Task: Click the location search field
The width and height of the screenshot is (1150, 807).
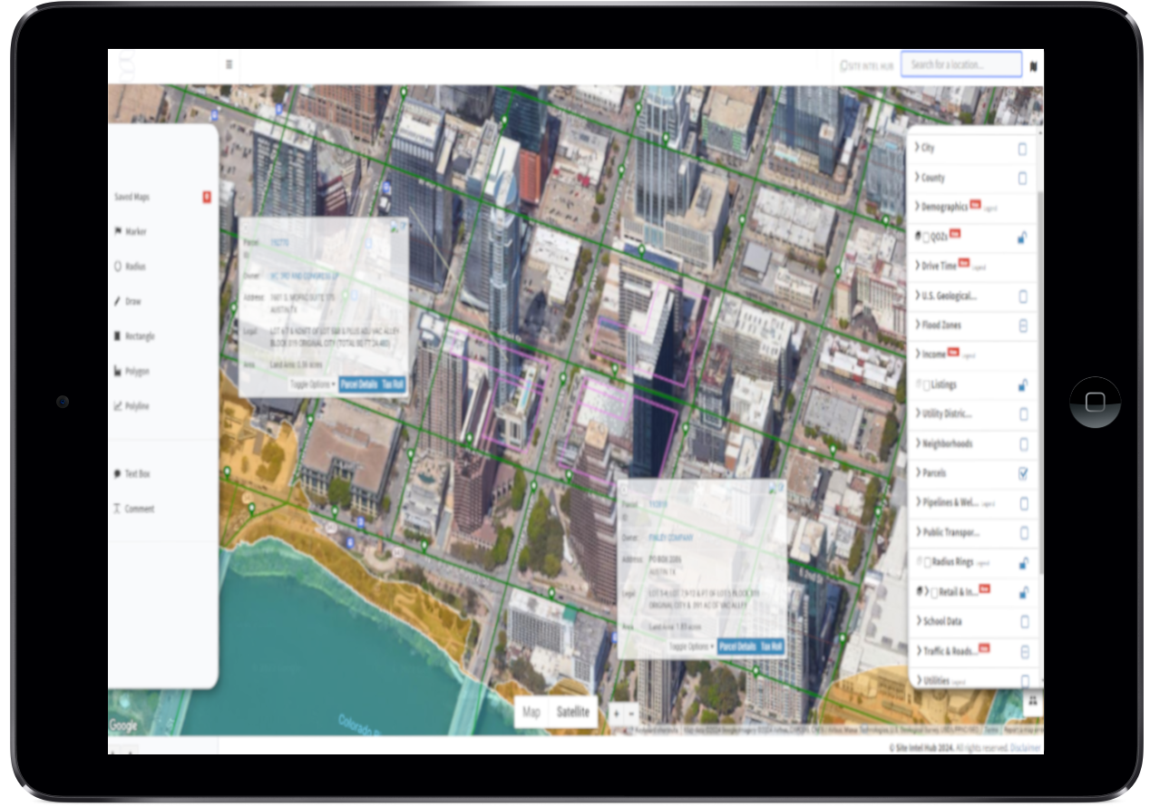Action: point(960,65)
